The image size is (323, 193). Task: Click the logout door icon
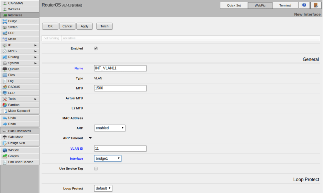point(316,5)
